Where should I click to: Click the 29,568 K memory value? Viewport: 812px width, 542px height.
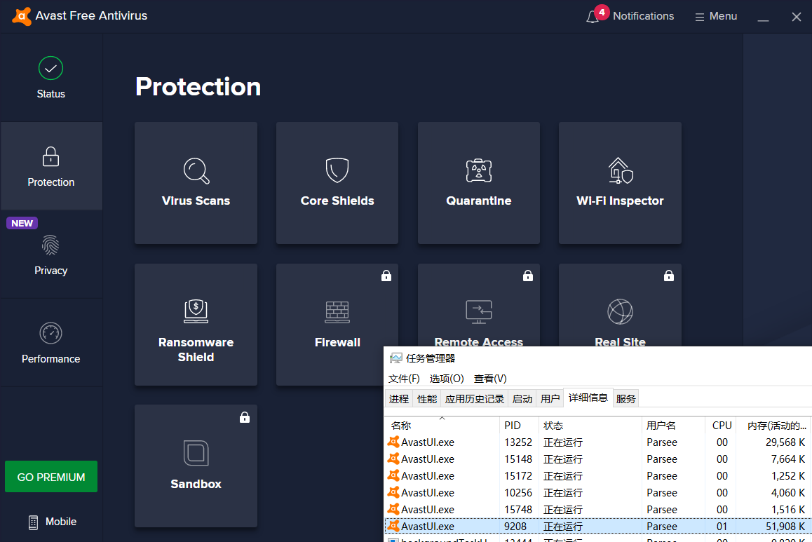[785, 442]
